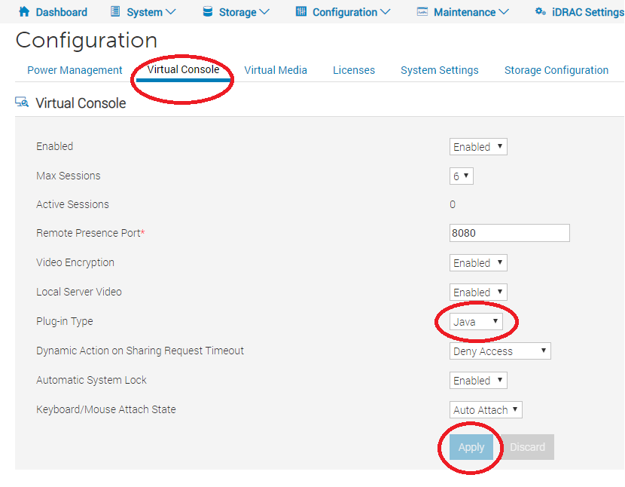Click the Remote Presence Port input field
Image resolution: width=625 pixels, height=487 pixels.
[509, 232]
